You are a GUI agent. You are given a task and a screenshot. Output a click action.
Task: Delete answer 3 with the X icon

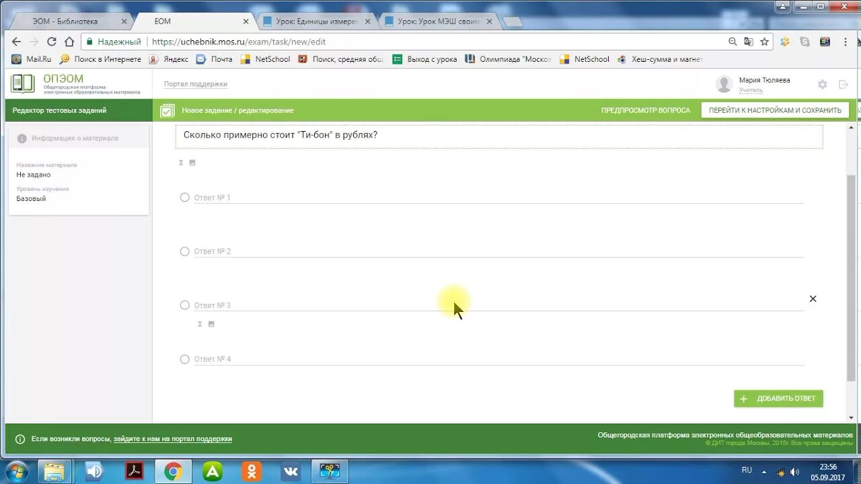pos(813,298)
